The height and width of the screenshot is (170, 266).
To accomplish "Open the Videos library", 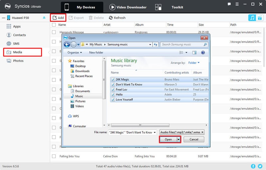I will [x=77, y=106].
